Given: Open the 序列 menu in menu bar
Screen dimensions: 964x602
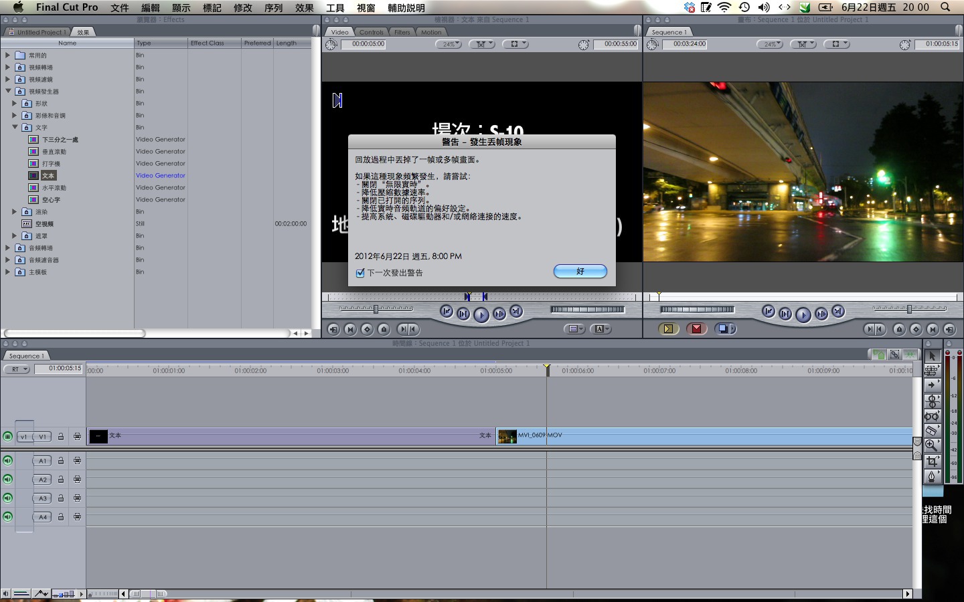Looking at the screenshot, I should [274, 7].
